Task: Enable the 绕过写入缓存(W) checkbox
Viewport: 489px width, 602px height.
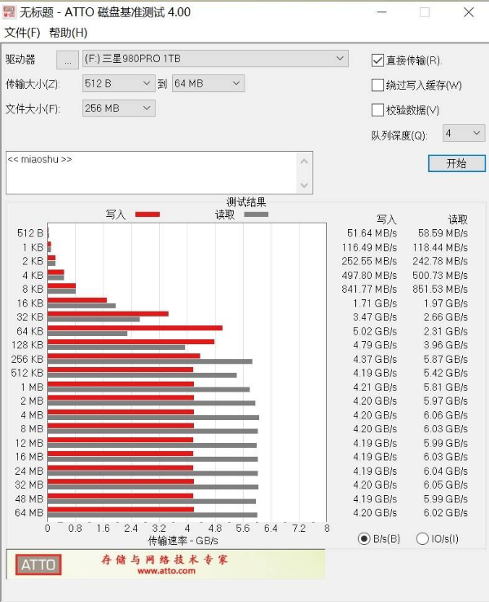Action: tap(377, 85)
